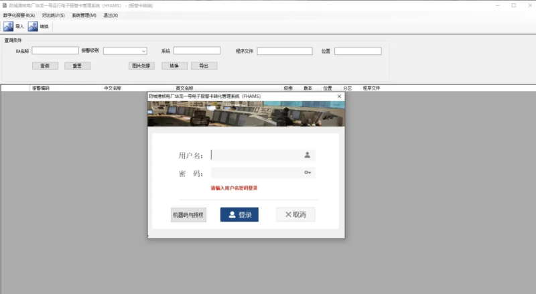
Task: Focus the 用户名 username input field
Action: coord(257,155)
